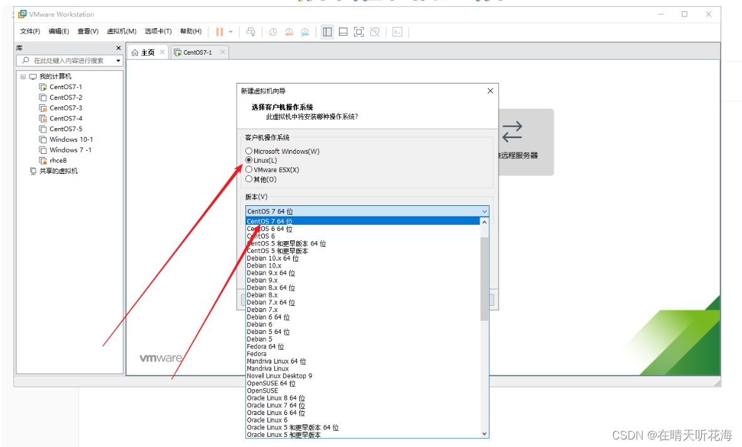Select the 其他(O) radio button
Image resolution: width=742 pixels, height=447 pixels.
click(249, 179)
